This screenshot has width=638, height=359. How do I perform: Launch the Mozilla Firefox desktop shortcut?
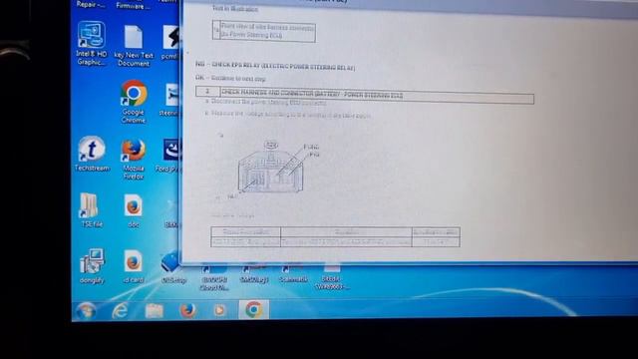134,160
